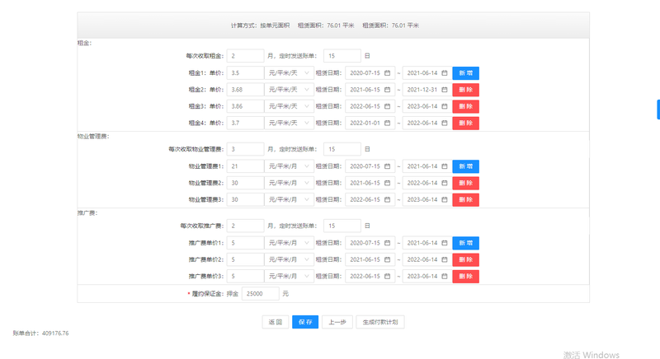Expand the 租金1 unit dropdown 元/平米/天

pyautogui.click(x=290, y=73)
